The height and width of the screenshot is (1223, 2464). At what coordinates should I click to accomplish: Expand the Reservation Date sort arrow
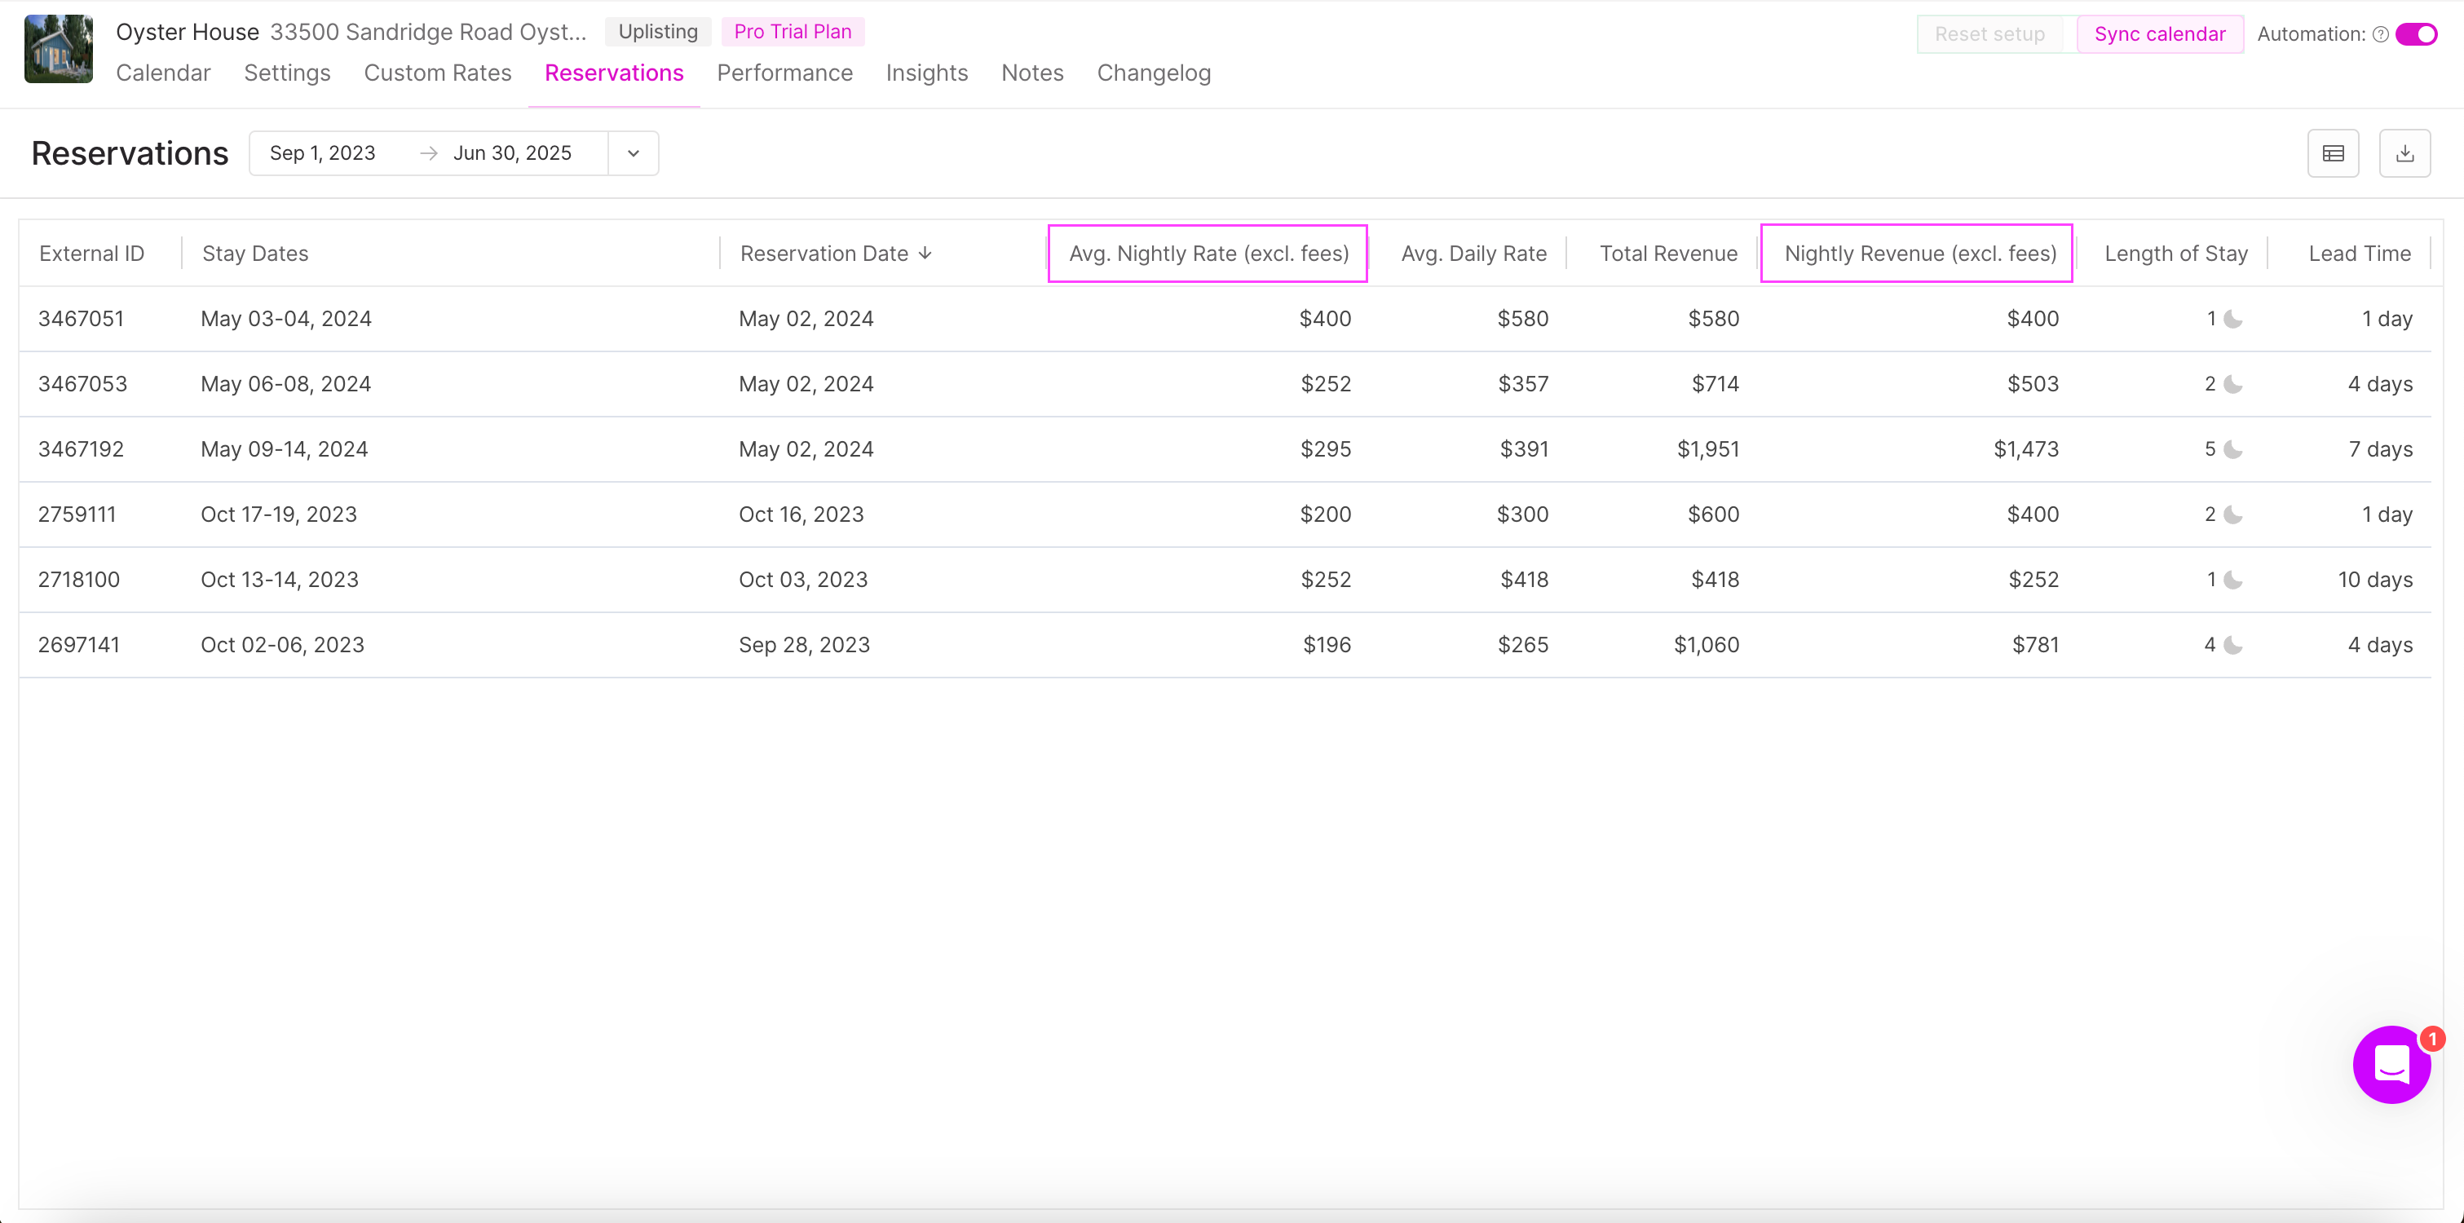coord(927,253)
